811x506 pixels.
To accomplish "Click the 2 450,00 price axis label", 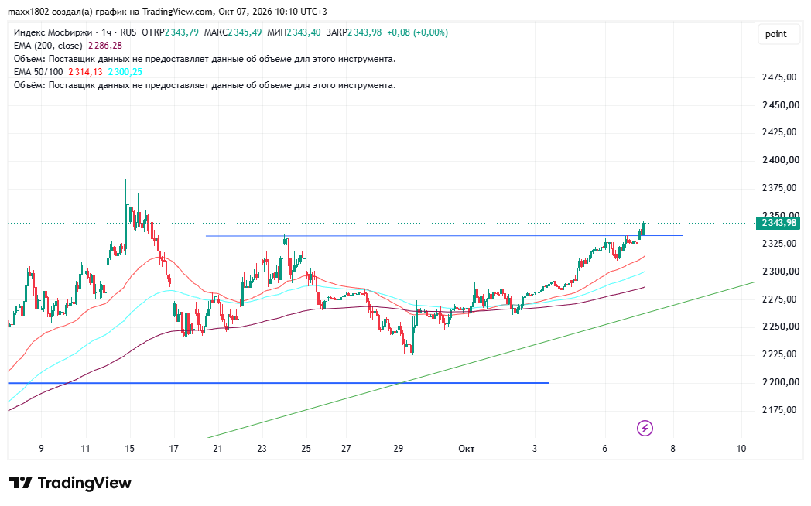I will pos(781,105).
